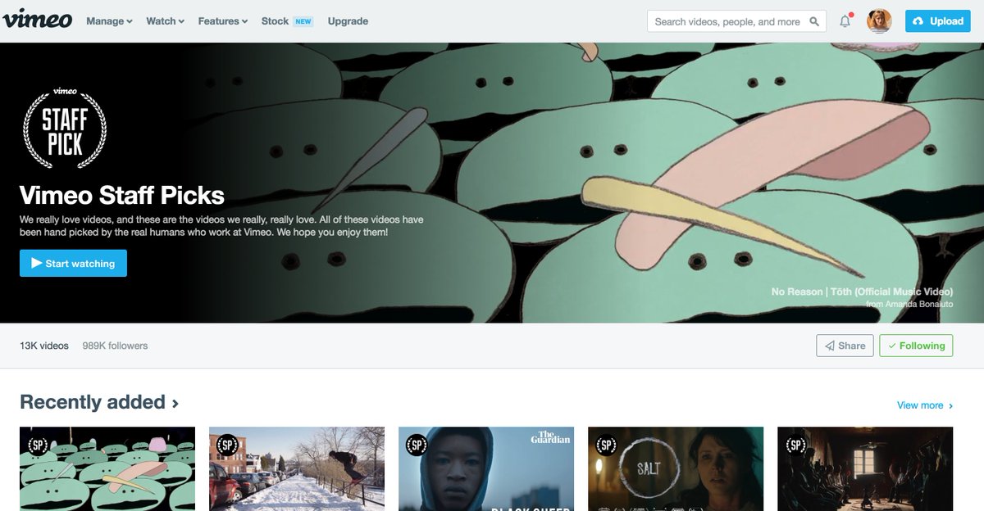Click the SP badge on the Guardian thumbnail

416,445
